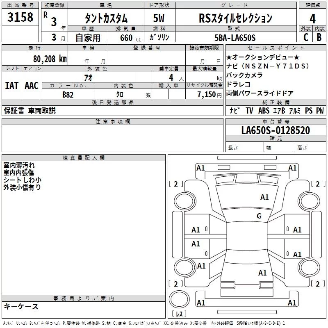This screenshot has height=328, width=328.
Task: Click the A1 mark on the rear roof
Action: [x=262, y=273]
